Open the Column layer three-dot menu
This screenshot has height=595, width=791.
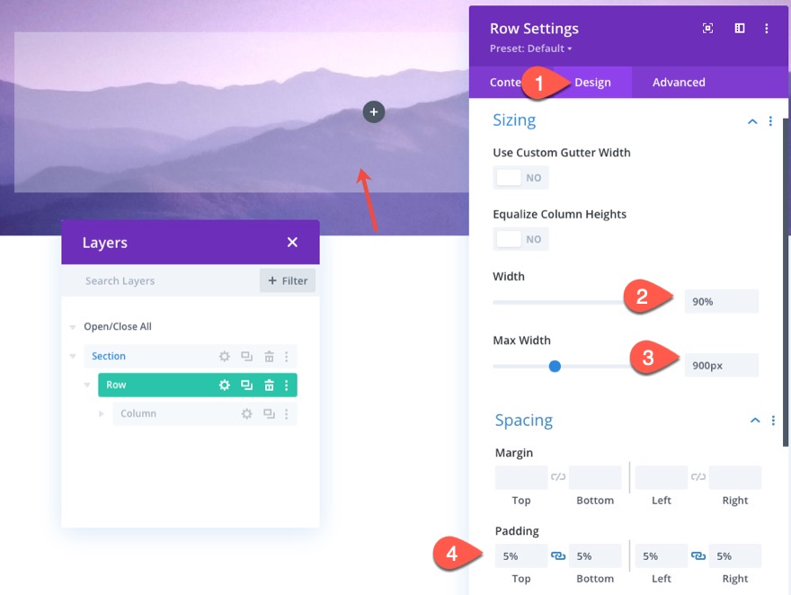[287, 414]
